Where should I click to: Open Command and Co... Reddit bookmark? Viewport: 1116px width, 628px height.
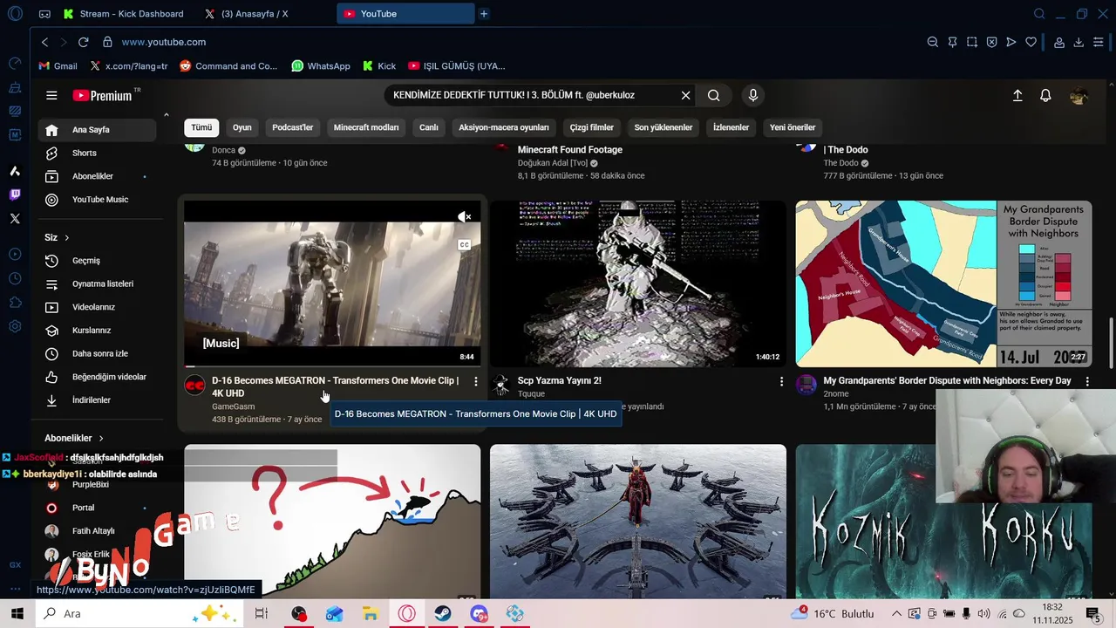[228, 65]
